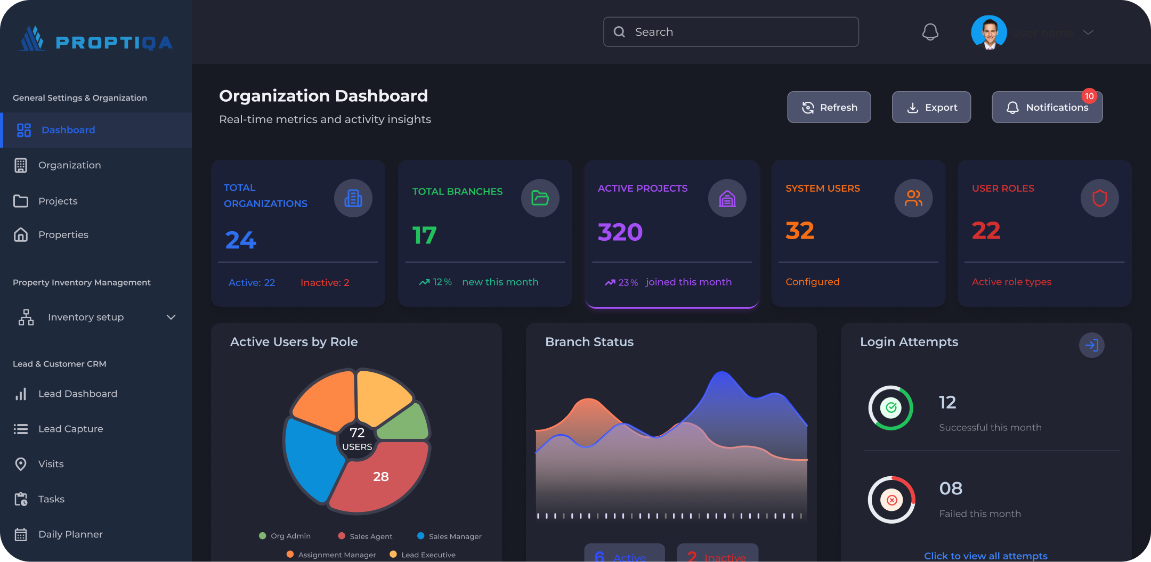This screenshot has height=562, width=1151.
Task: Click Sales Manager blue legend dot
Action: [421, 536]
